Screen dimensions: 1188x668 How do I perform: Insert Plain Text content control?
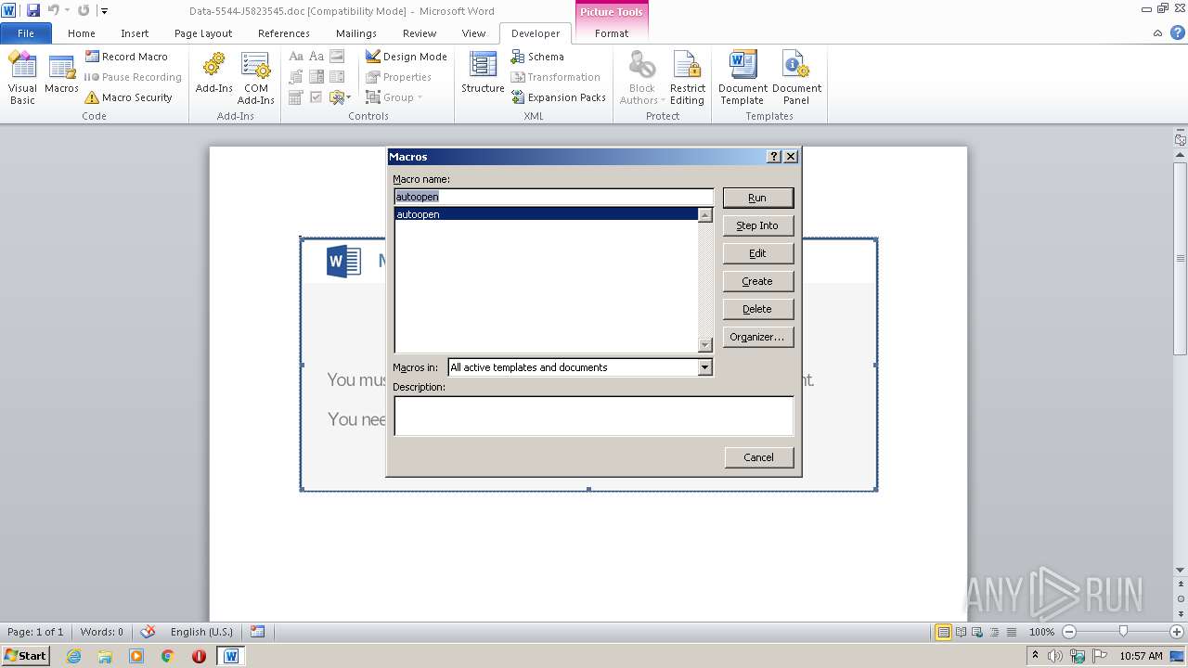point(316,57)
